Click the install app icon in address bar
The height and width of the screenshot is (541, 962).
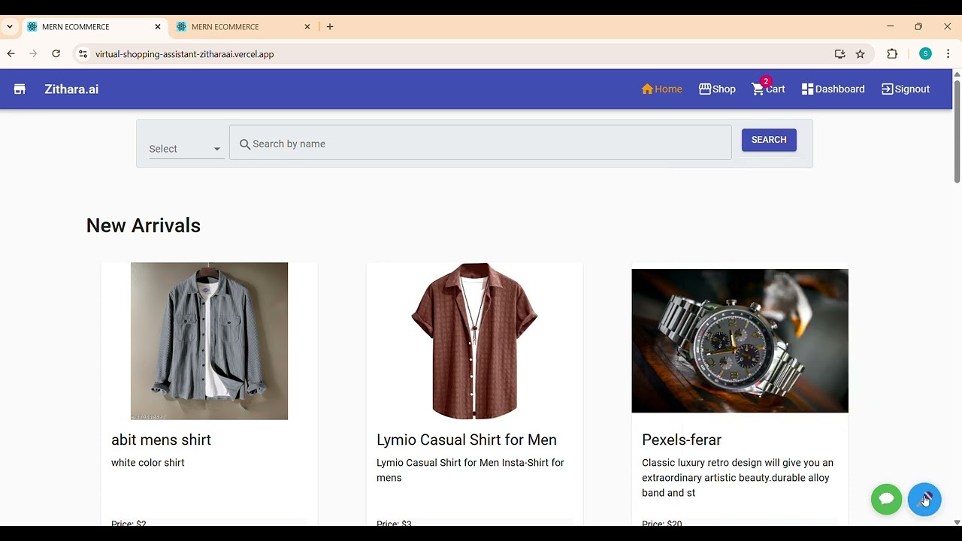839,54
